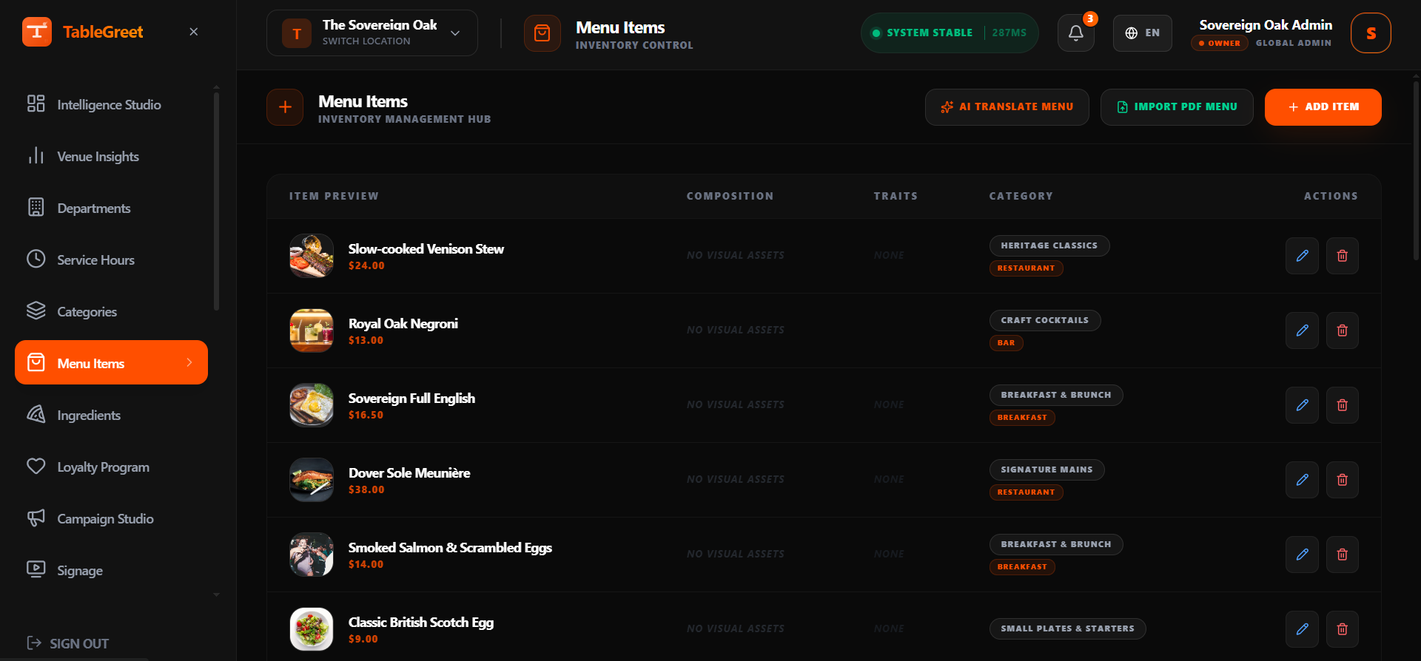Edit the Dover Sole Meunière item
Viewport: 1421px width, 661px height.
1302,480
